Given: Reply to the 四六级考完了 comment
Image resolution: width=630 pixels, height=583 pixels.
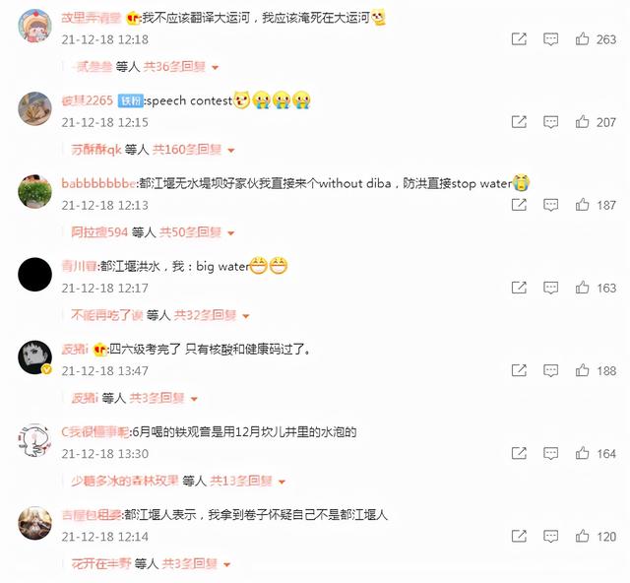Looking at the screenshot, I should point(550,370).
